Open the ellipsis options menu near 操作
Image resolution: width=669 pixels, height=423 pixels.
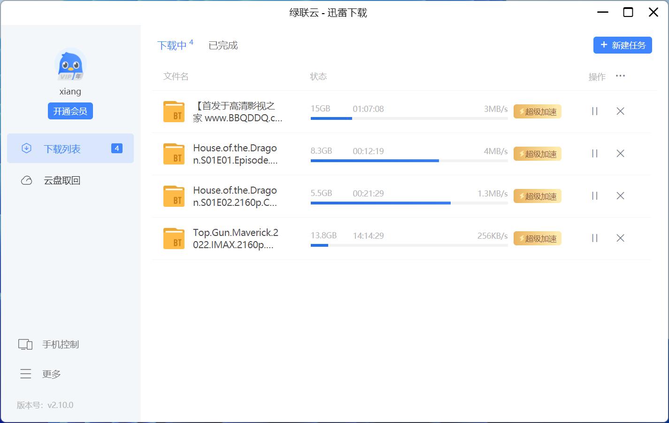621,76
